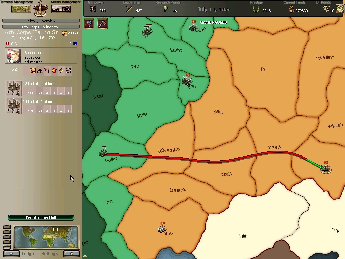Select the army unit north of Penza
This screenshot has height=259, width=345.
[x=147, y=30]
